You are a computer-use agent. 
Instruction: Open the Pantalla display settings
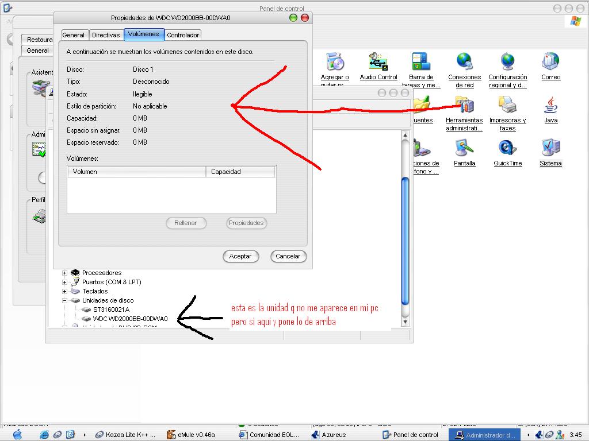pyautogui.click(x=465, y=153)
